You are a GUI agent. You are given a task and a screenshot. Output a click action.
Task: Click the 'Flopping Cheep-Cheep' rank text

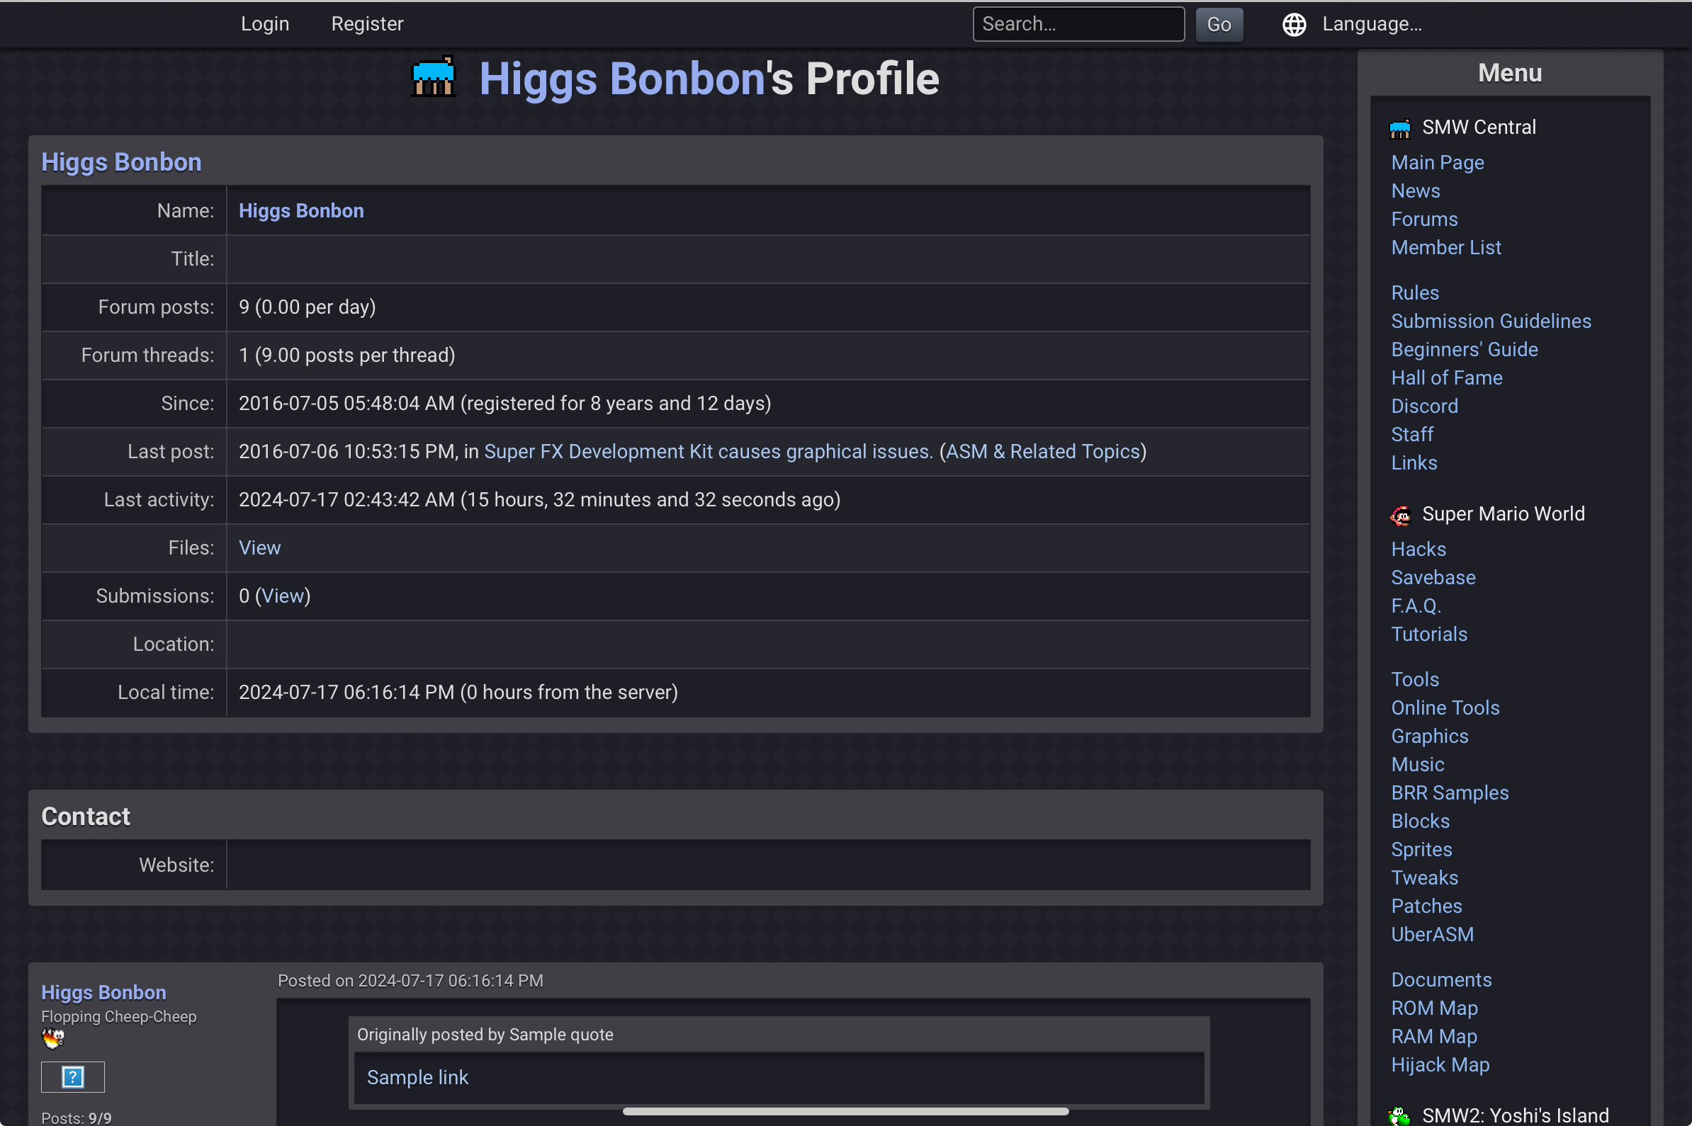click(x=118, y=1017)
